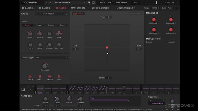The width and height of the screenshot is (198, 111).
Task: Click the Start X value 25
Action: (x=30, y=76)
